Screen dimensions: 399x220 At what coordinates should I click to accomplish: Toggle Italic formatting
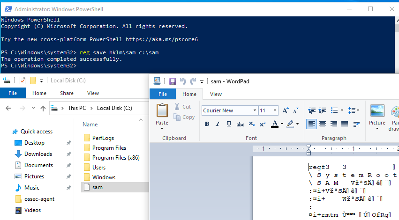218,124
